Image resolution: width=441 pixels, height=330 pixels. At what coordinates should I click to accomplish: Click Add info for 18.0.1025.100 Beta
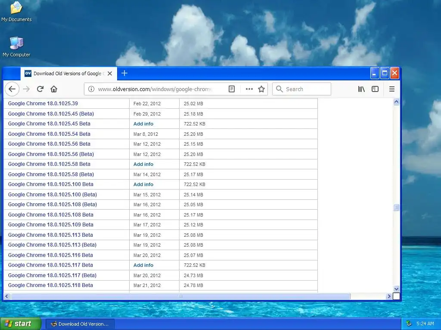pos(143,184)
